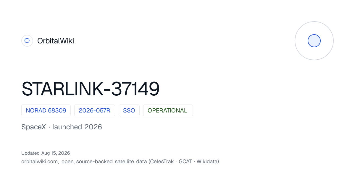Select the STARLINK-37149 title heading

pyautogui.click(x=91, y=89)
